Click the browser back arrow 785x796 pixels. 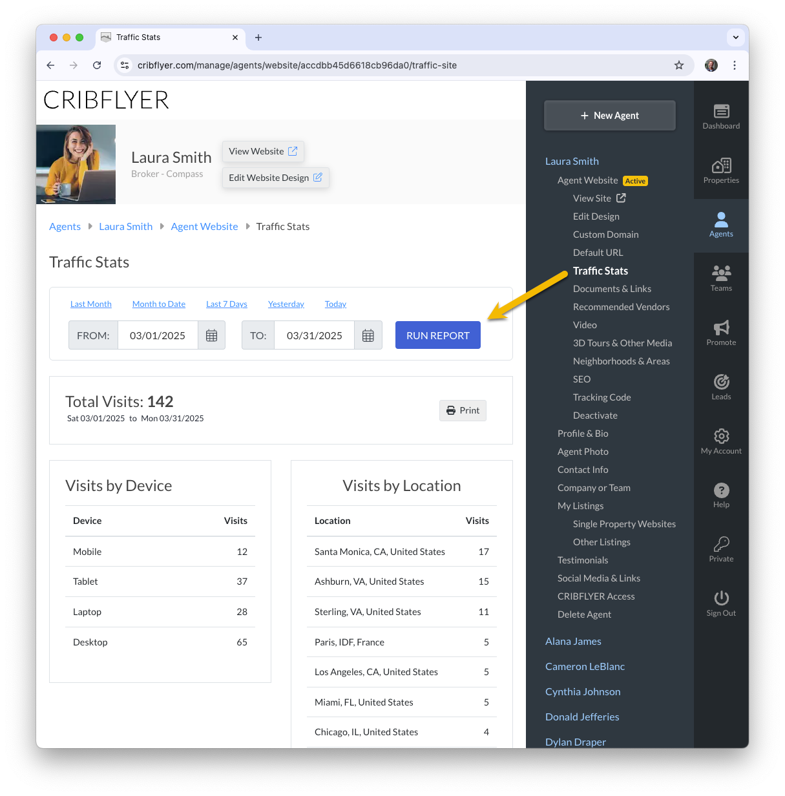tap(50, 65)
